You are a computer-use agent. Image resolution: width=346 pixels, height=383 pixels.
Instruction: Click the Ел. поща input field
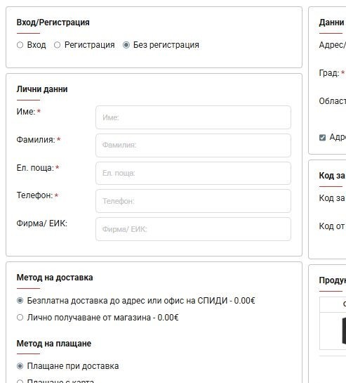193,173
